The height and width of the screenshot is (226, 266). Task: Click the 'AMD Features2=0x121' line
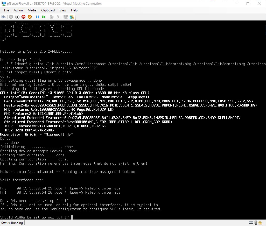[x=44, y=114]
